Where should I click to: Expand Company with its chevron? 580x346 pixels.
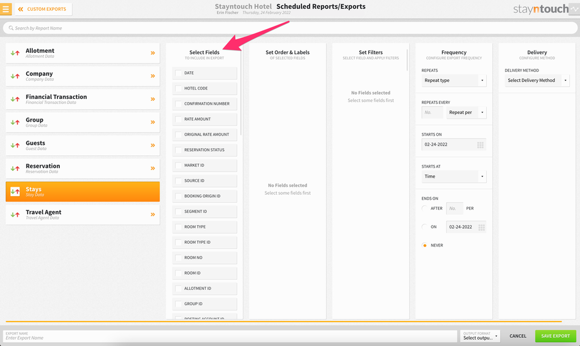pos(153,76)
